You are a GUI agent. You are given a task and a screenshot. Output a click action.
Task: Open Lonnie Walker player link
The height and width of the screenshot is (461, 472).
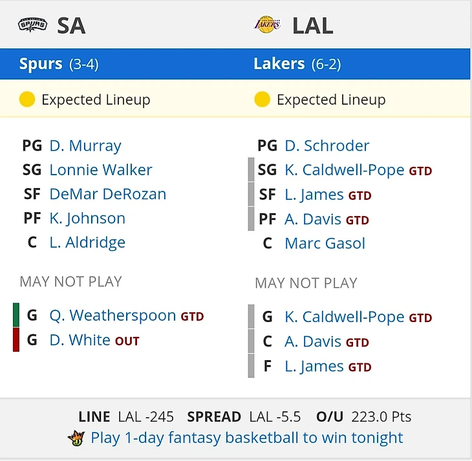[x=101, y=170]
